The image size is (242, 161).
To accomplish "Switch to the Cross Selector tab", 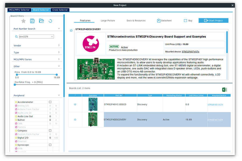I will pos(60,10).
